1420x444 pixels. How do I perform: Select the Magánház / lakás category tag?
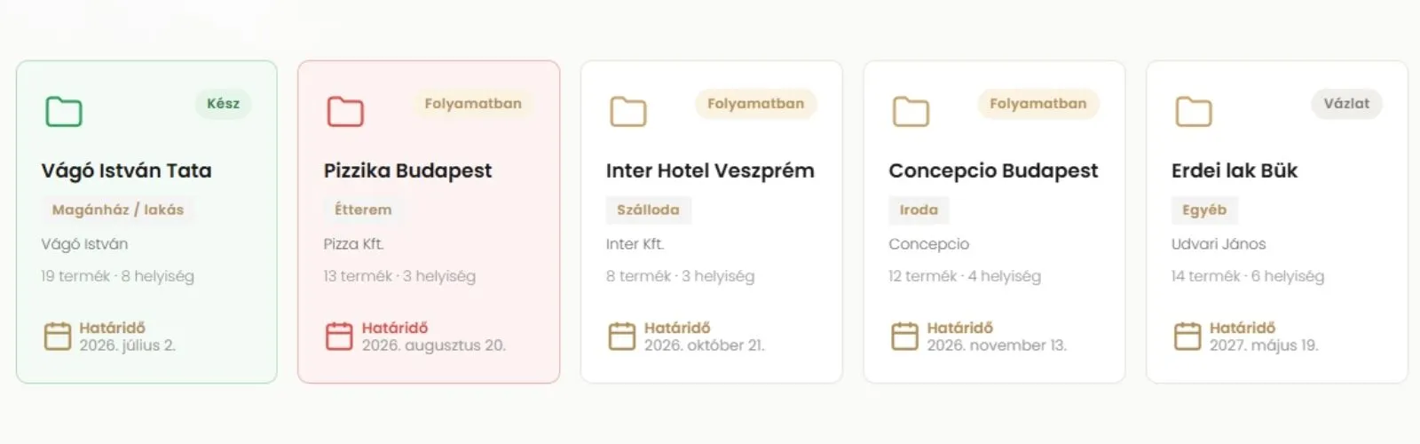118,210
